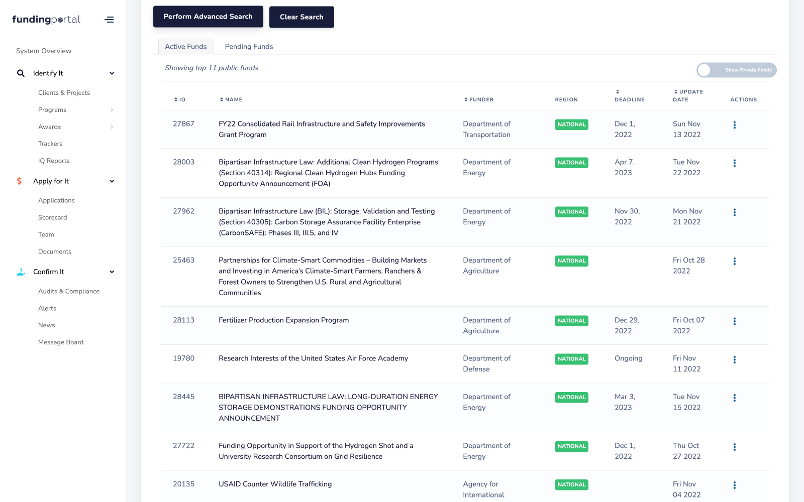The width and height of the screenshot is (804, 502).
Task: Select the Active Funds tab
Action: click(185, 46)
